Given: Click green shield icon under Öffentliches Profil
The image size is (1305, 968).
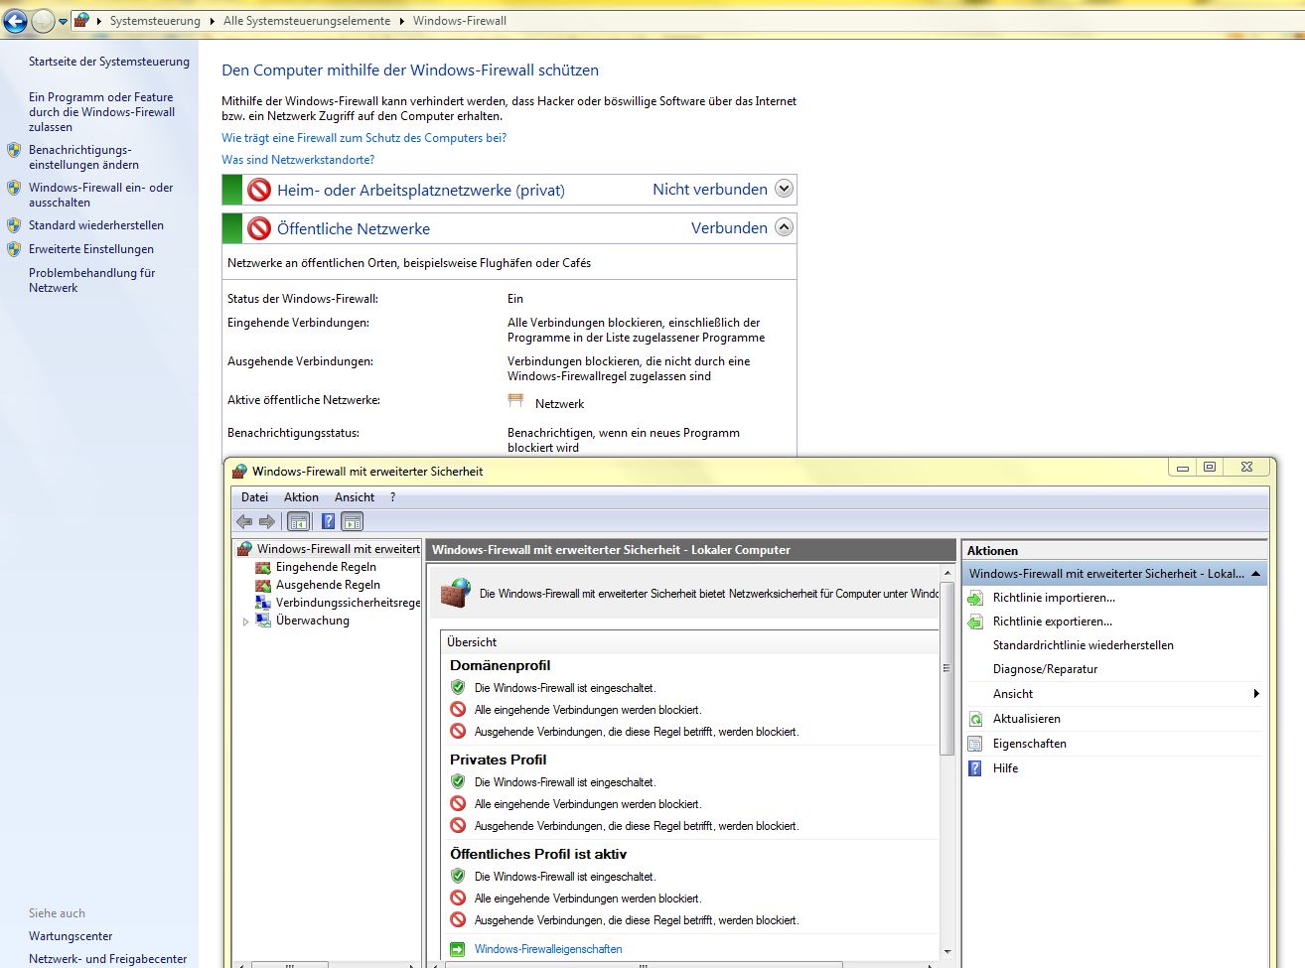Looking at the screenshot, I should click(x=458, y=876).
